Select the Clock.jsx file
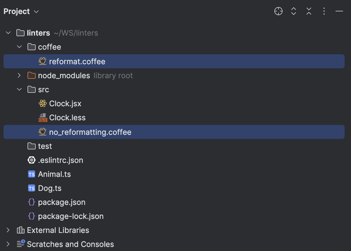 coord(65,103)
